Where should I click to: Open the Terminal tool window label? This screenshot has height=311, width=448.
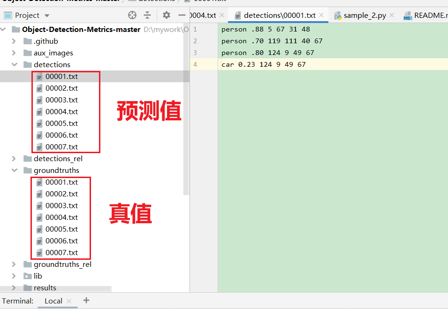18,301
